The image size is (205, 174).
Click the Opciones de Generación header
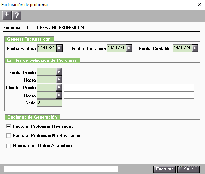(32, 117)
